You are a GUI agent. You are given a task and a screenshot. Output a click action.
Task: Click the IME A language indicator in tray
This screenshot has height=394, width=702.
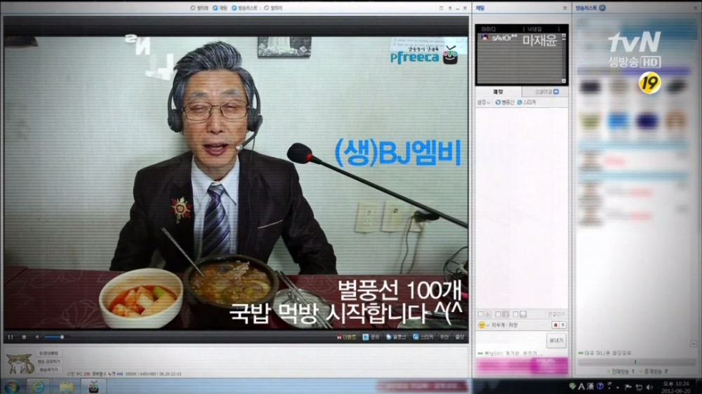tap(581, 386)
